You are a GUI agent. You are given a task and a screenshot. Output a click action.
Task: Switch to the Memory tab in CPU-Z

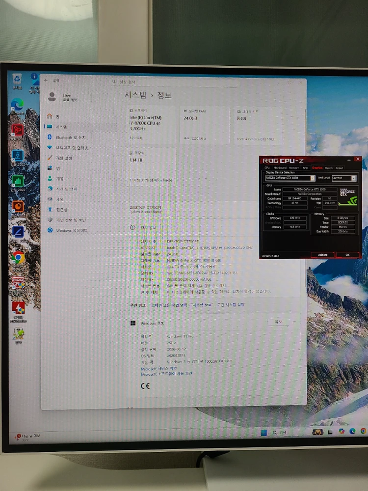coord(294,168)
